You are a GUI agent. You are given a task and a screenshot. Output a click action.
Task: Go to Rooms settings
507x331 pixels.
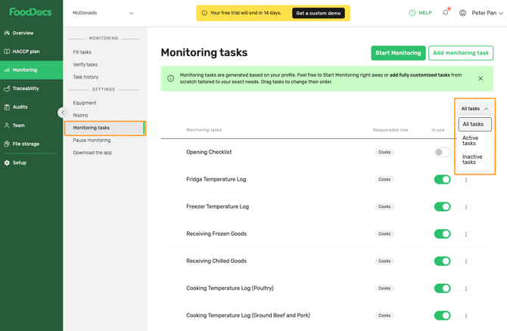80,116
